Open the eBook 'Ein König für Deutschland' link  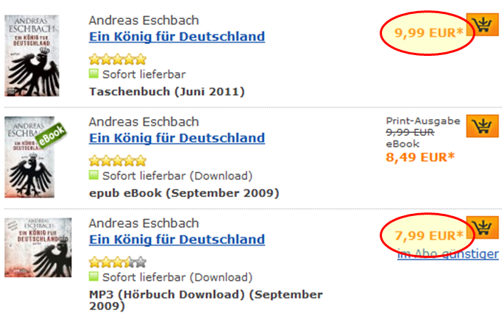pyautogui.click(x=177, y=138)
